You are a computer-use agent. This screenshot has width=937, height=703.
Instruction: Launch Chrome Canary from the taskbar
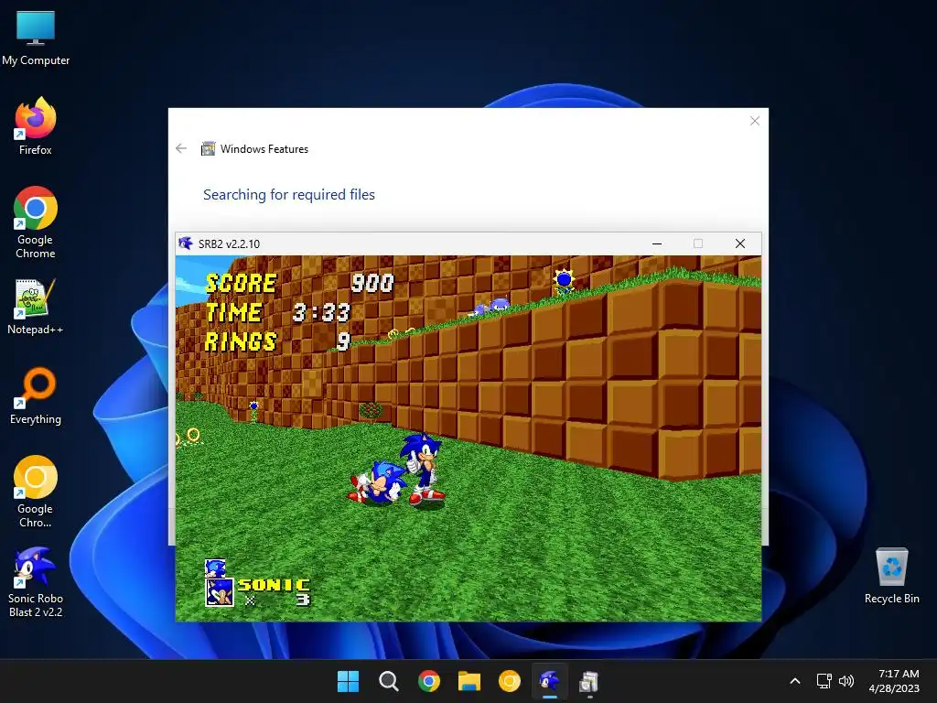[509, 681]
